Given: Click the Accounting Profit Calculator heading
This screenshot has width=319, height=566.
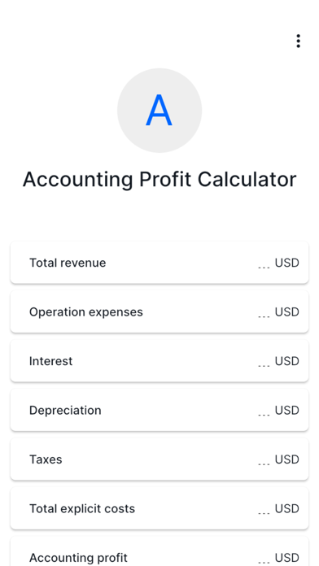Looking at the screenshot, I should pos(159,180).
